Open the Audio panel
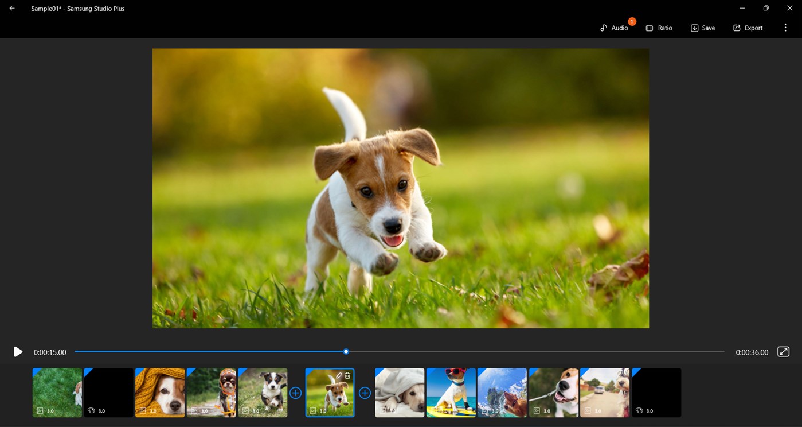Viewport: 802px width, 427px height. (615, 28)
